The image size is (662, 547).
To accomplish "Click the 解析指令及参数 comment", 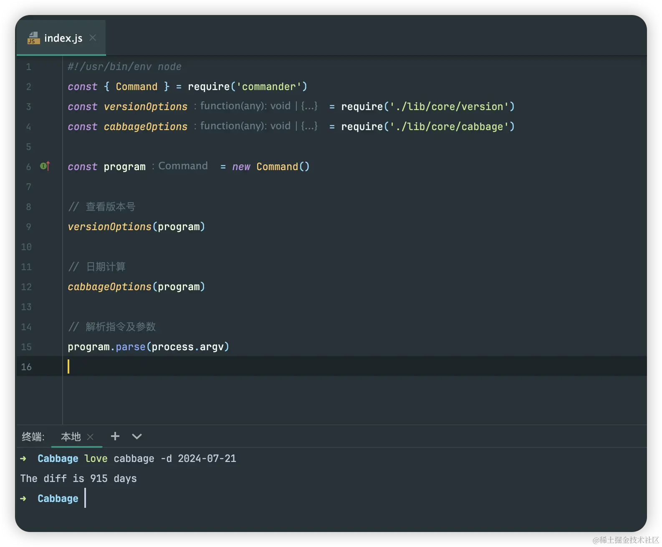I will pyautogui.click(x=112, y=327).
